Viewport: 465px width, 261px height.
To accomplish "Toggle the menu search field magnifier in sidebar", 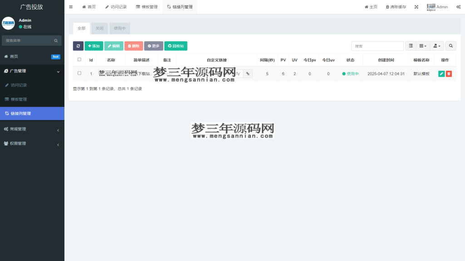I will [56, 40].
